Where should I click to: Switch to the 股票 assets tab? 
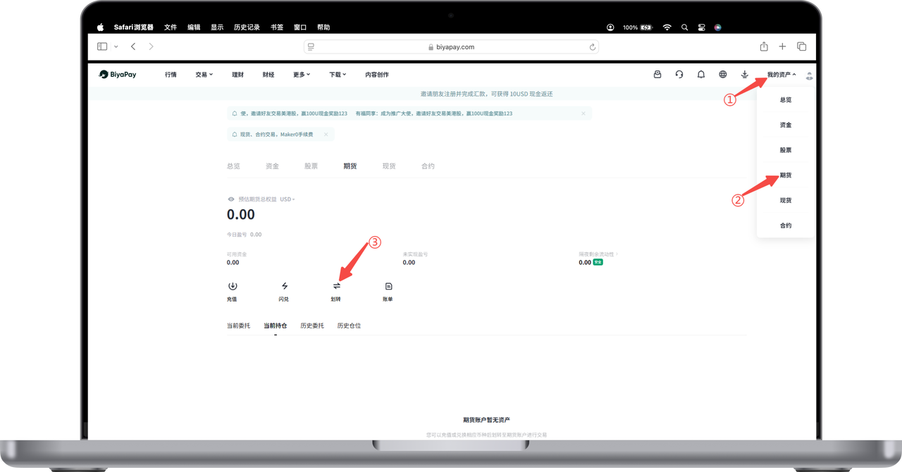click(x=311, y=166)
